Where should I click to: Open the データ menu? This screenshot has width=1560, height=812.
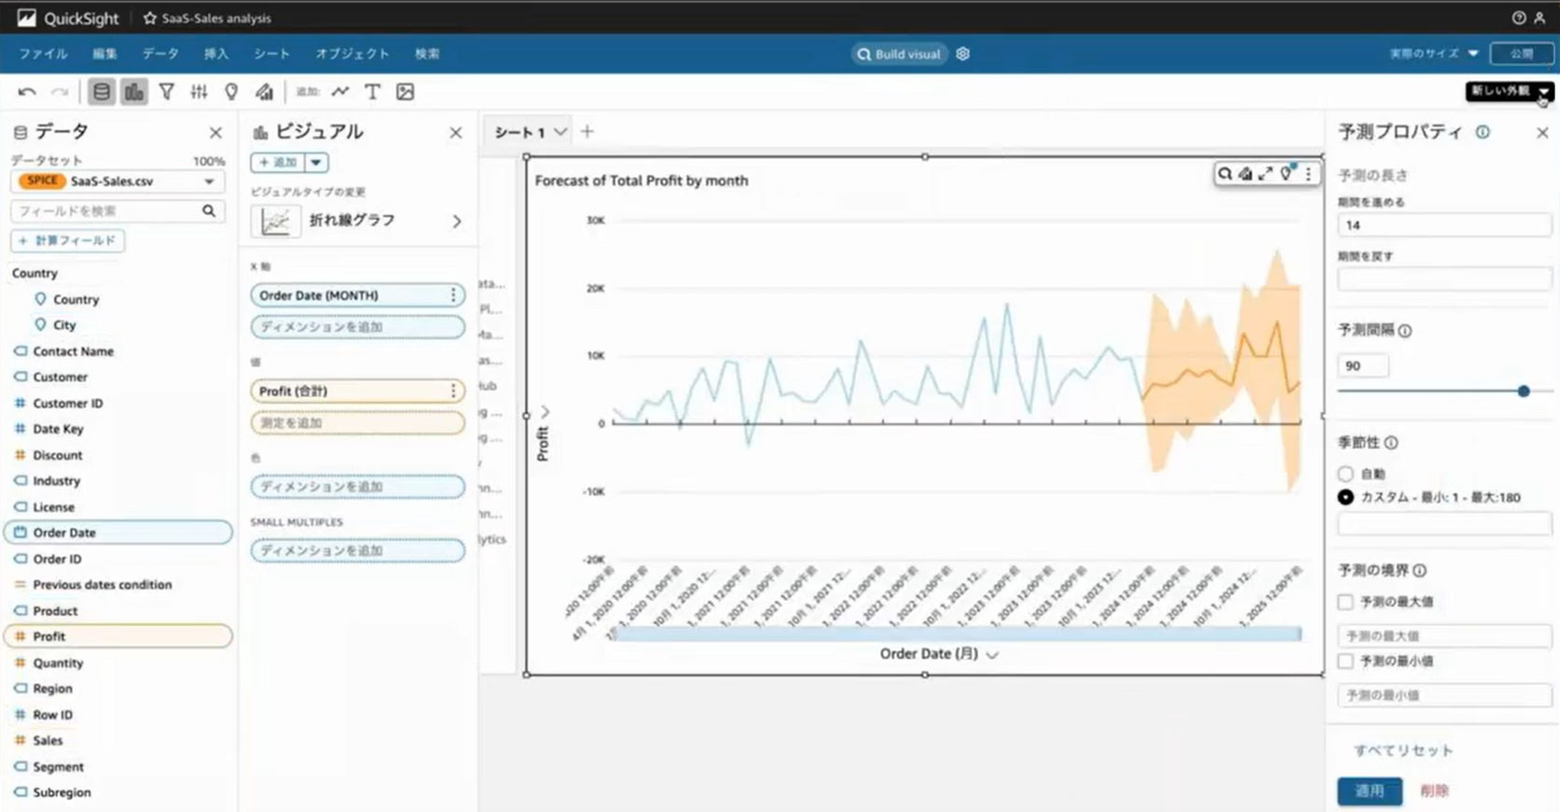tap(161, 53)
